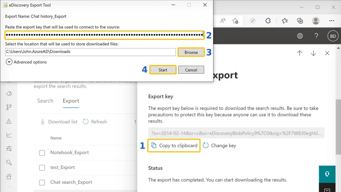The image size is (341, 192).
Task: Close the eDiscovery Export Tool window
Action: click(205, 5)
